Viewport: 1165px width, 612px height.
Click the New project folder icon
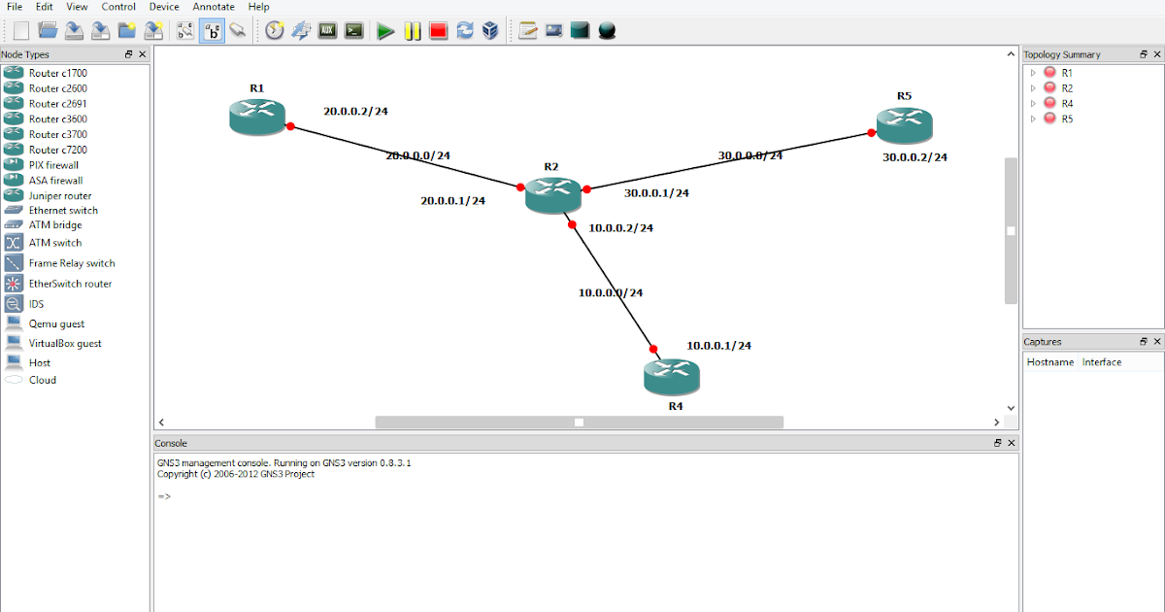click(x=126, y=31)
